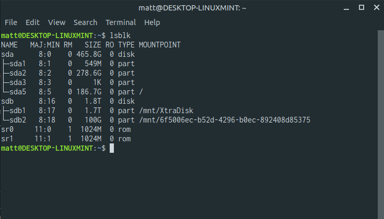Image resolution: width=384 pixels, height=219 pixels.
Task: Open the Terminal menu
Action: tap(121, 22)
